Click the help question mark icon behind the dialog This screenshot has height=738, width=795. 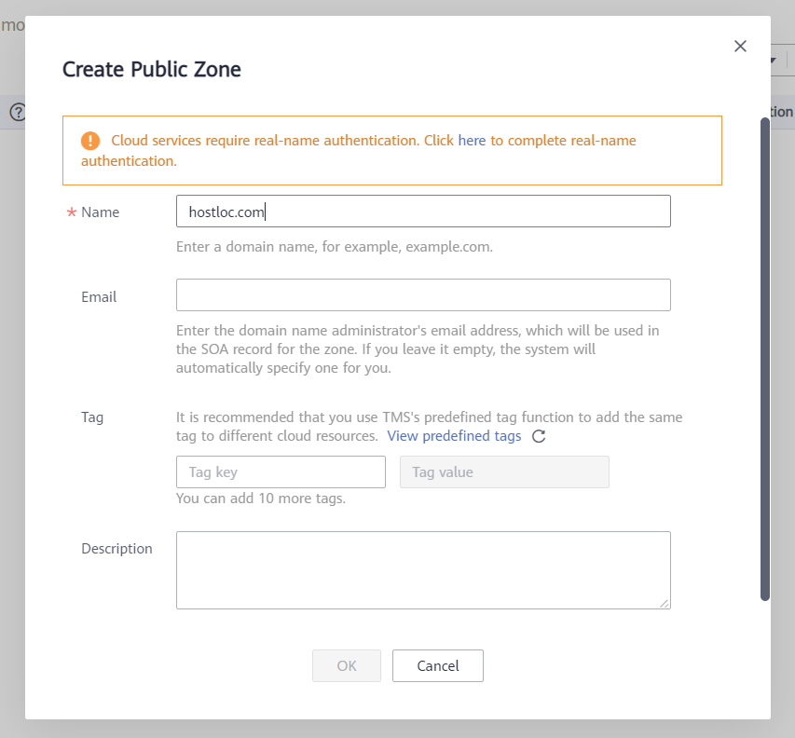pos(17,113)
